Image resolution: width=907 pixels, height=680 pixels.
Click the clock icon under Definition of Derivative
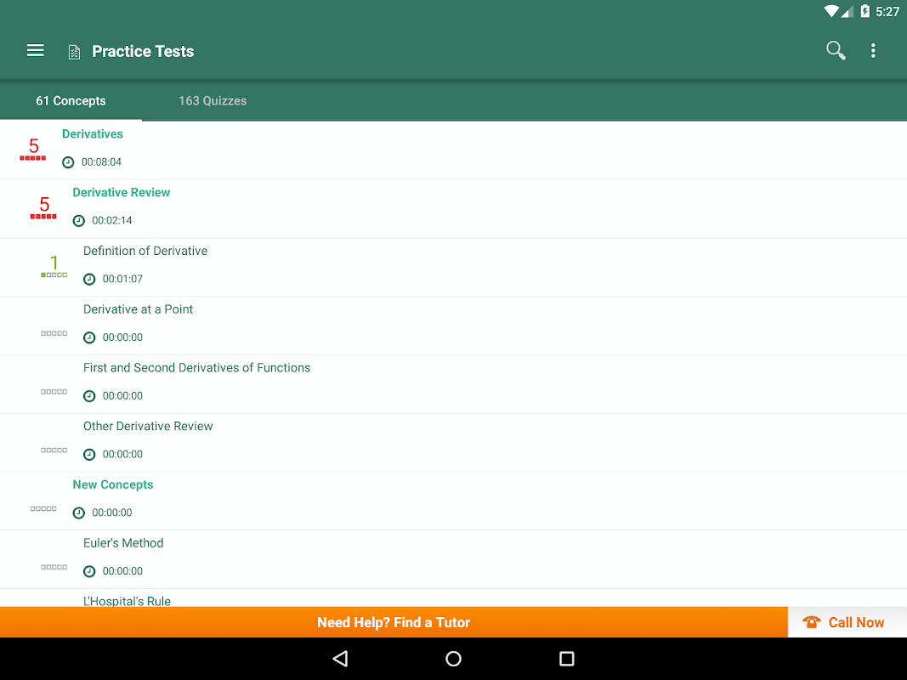click(x=89, y=279)
